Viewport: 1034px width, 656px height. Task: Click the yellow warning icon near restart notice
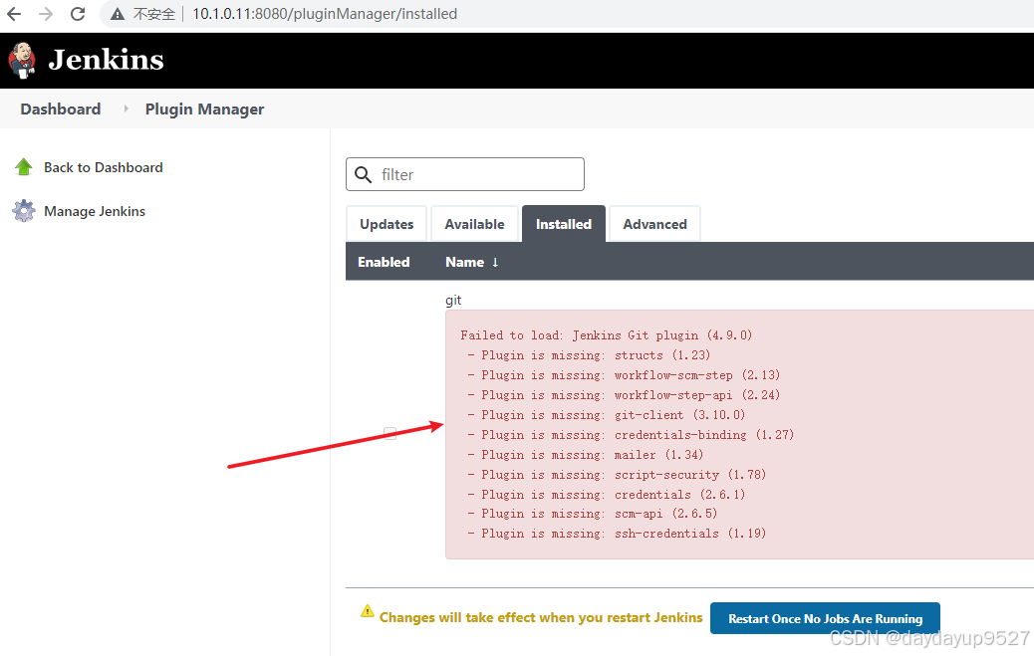[x=368, y=611]
